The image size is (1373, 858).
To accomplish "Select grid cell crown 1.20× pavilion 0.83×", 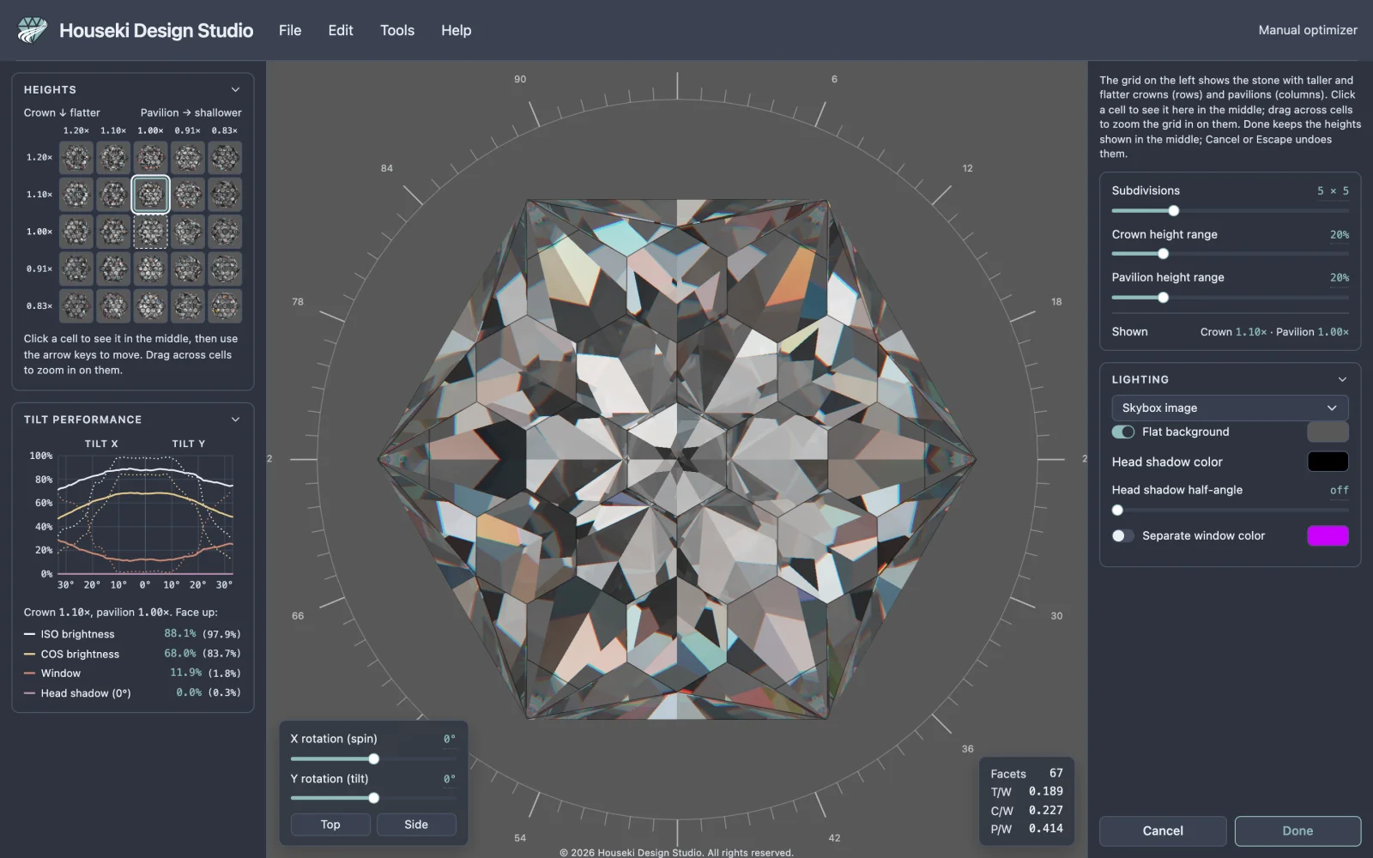I will (x=225, y=158).
